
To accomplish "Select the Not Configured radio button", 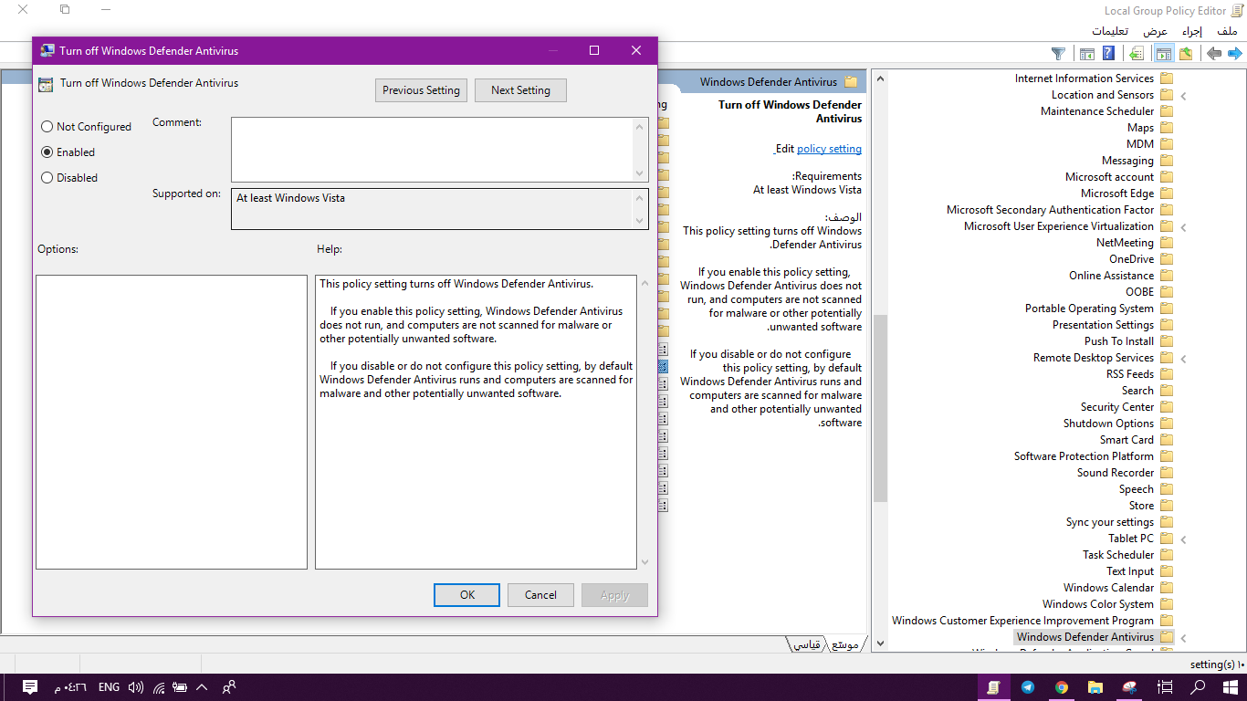I will [47, 127].
